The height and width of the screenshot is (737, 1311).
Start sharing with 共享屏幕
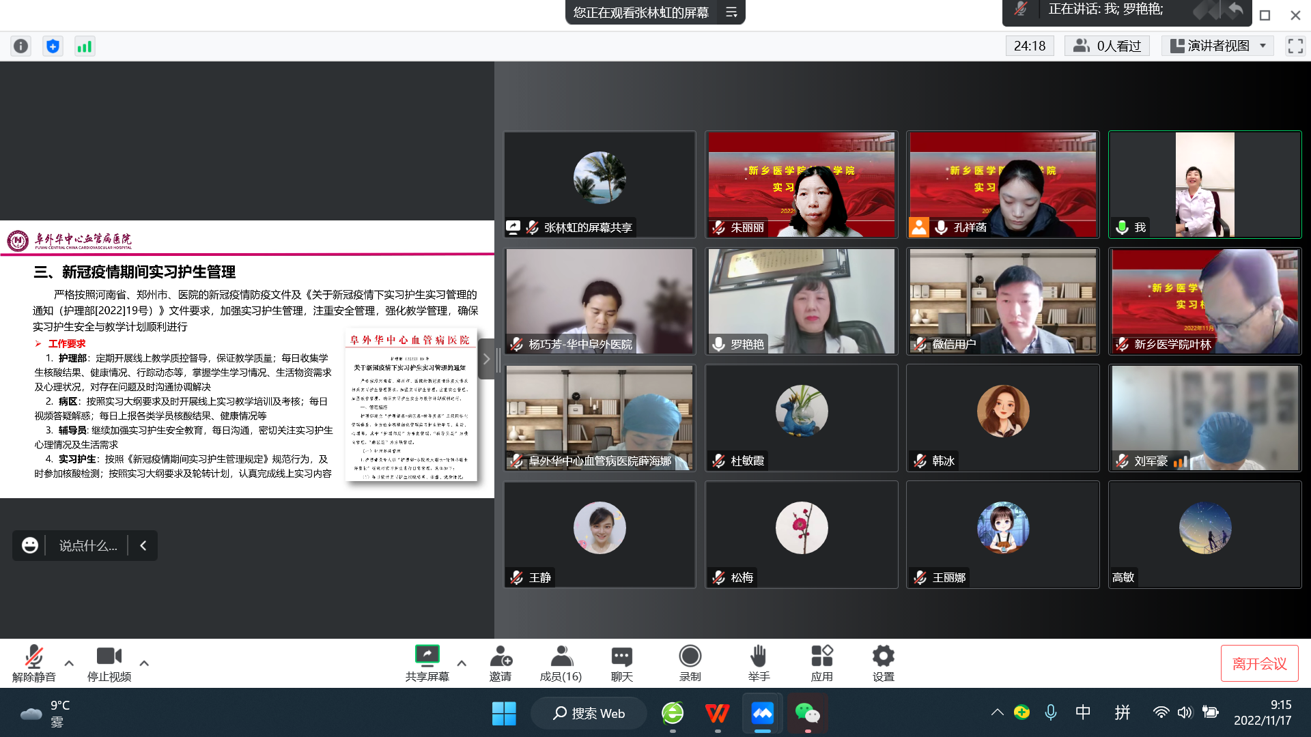coord(427,663)
